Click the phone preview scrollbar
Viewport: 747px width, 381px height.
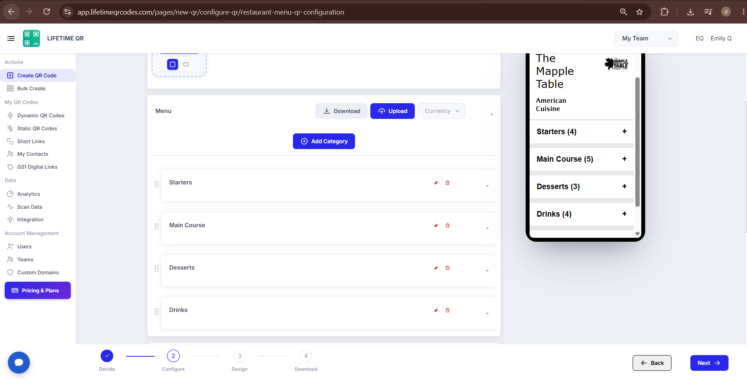tap(637, 142)
